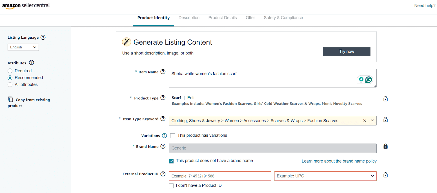Click the lock icon next to Product Type
The image size is (437, 193).
[x=385, y=99]
